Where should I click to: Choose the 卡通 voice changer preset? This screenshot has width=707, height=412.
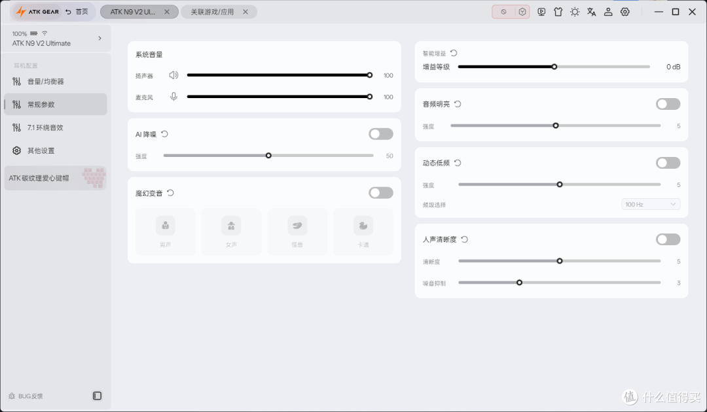click(x=363, y=232)
